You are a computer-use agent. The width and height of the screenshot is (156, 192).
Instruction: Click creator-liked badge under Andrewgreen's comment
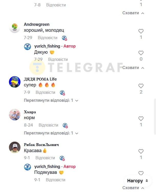tap(64, 38)
